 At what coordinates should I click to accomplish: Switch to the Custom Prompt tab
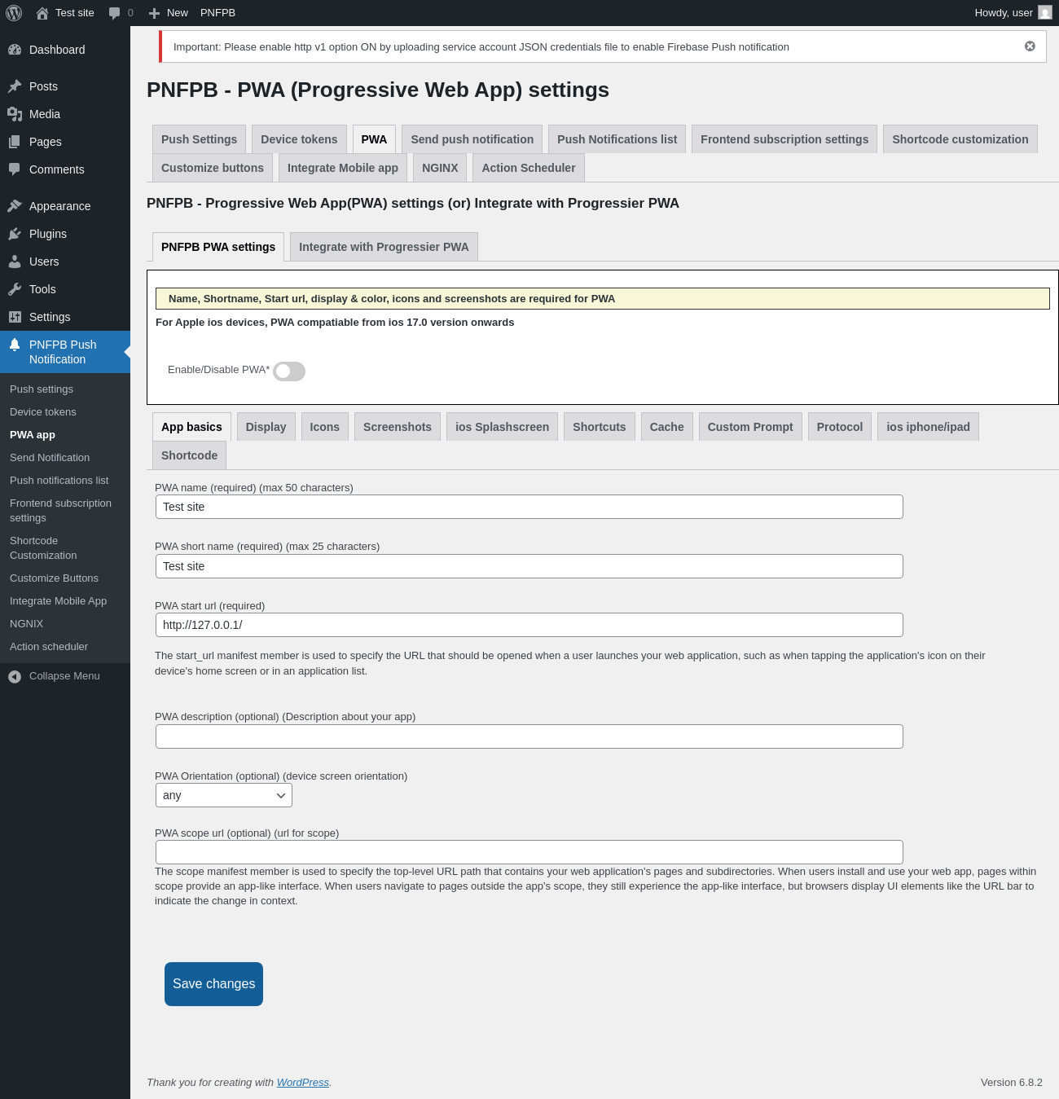(749, 427)
